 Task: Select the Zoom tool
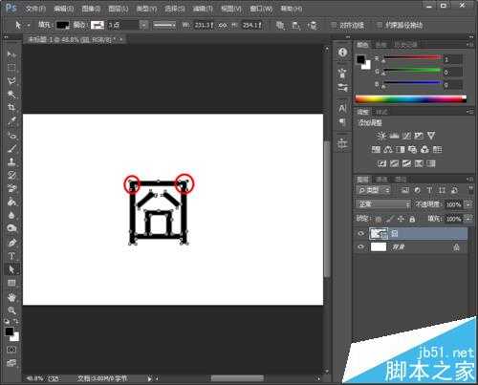point(11,310)
